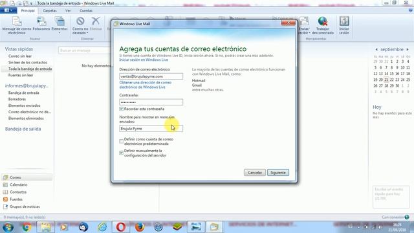414x233 pixels.
Task: Toggle Recordar esta contraseña checkbox
Action: tap(121, 109)
